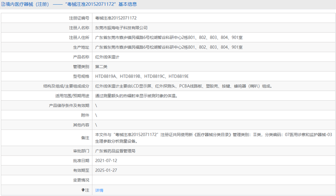This screenshot has height=196, width=336.
Task: Select product name 红外线体温计
Action: coord(108,57)
